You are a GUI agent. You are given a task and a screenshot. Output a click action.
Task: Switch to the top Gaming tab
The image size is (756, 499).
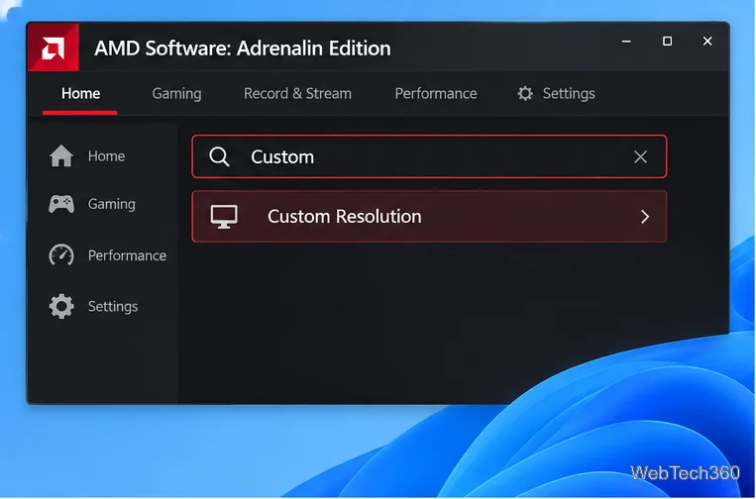176,93
